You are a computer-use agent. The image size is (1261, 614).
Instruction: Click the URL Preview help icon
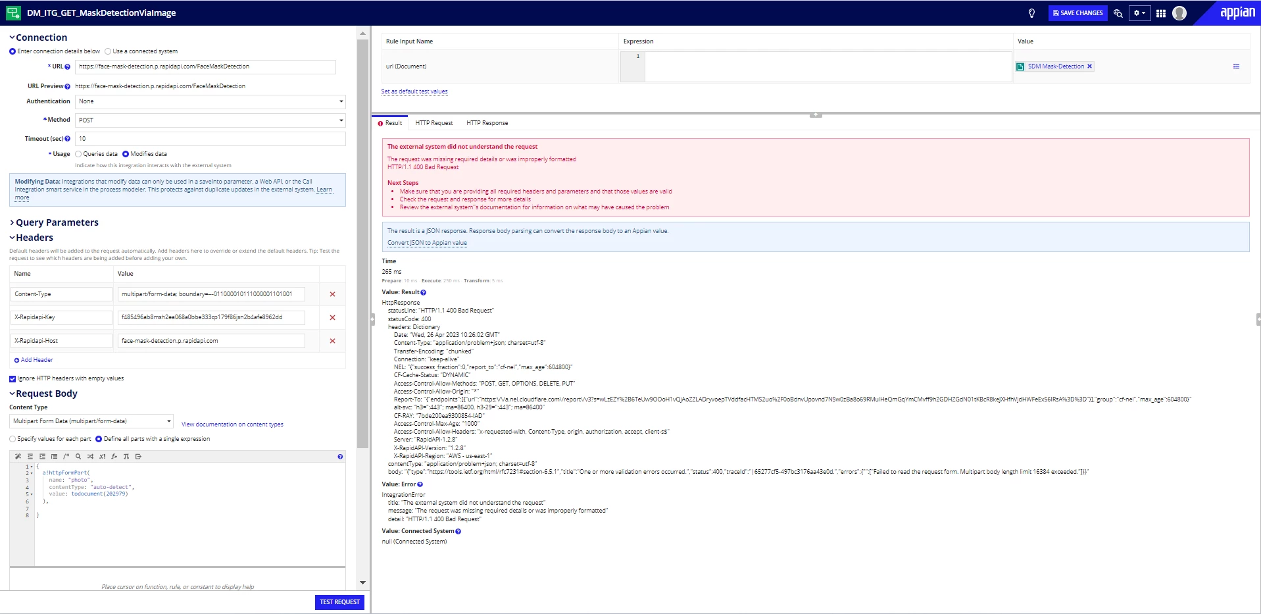coord(67,86)
